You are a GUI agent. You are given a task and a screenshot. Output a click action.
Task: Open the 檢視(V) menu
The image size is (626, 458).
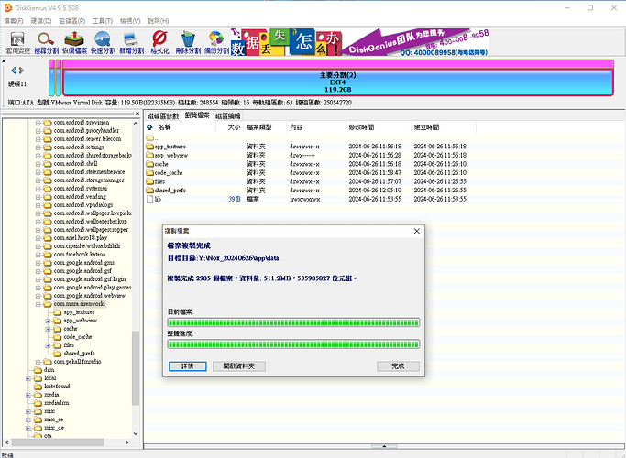(x=130, y=21)
